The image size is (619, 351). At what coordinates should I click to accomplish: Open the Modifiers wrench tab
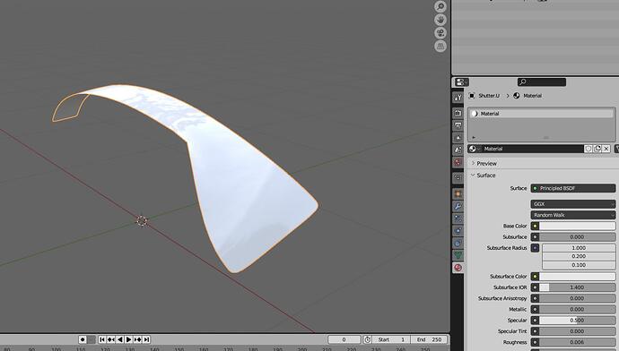458,206
